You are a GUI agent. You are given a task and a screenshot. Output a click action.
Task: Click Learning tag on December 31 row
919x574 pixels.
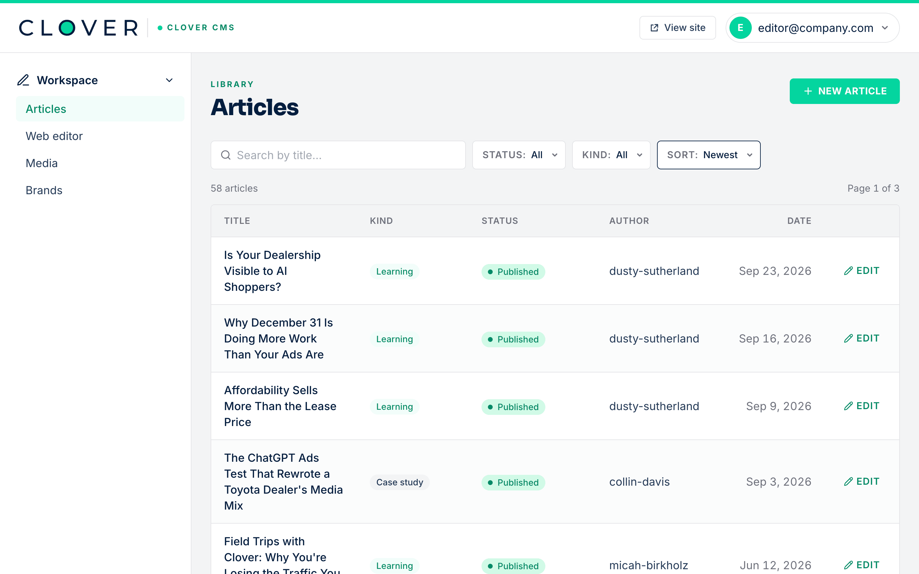394,339
